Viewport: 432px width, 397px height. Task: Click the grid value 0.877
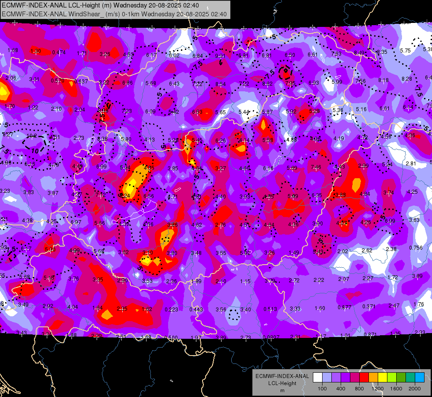point(344,307)
